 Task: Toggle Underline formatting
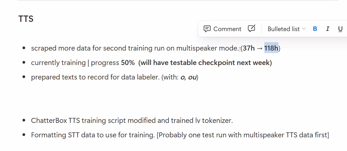point(340,29)
